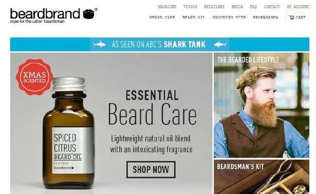Open the Beardsman's Kit image tile

click(262, 177)
